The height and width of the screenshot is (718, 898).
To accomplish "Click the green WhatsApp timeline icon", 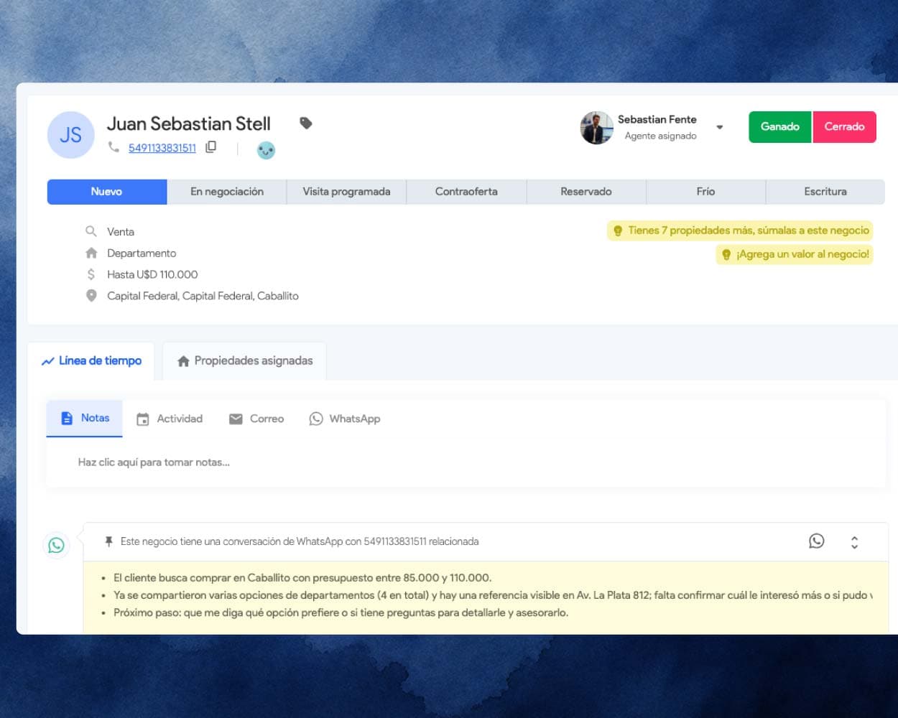I will click(x=56, y=545).
